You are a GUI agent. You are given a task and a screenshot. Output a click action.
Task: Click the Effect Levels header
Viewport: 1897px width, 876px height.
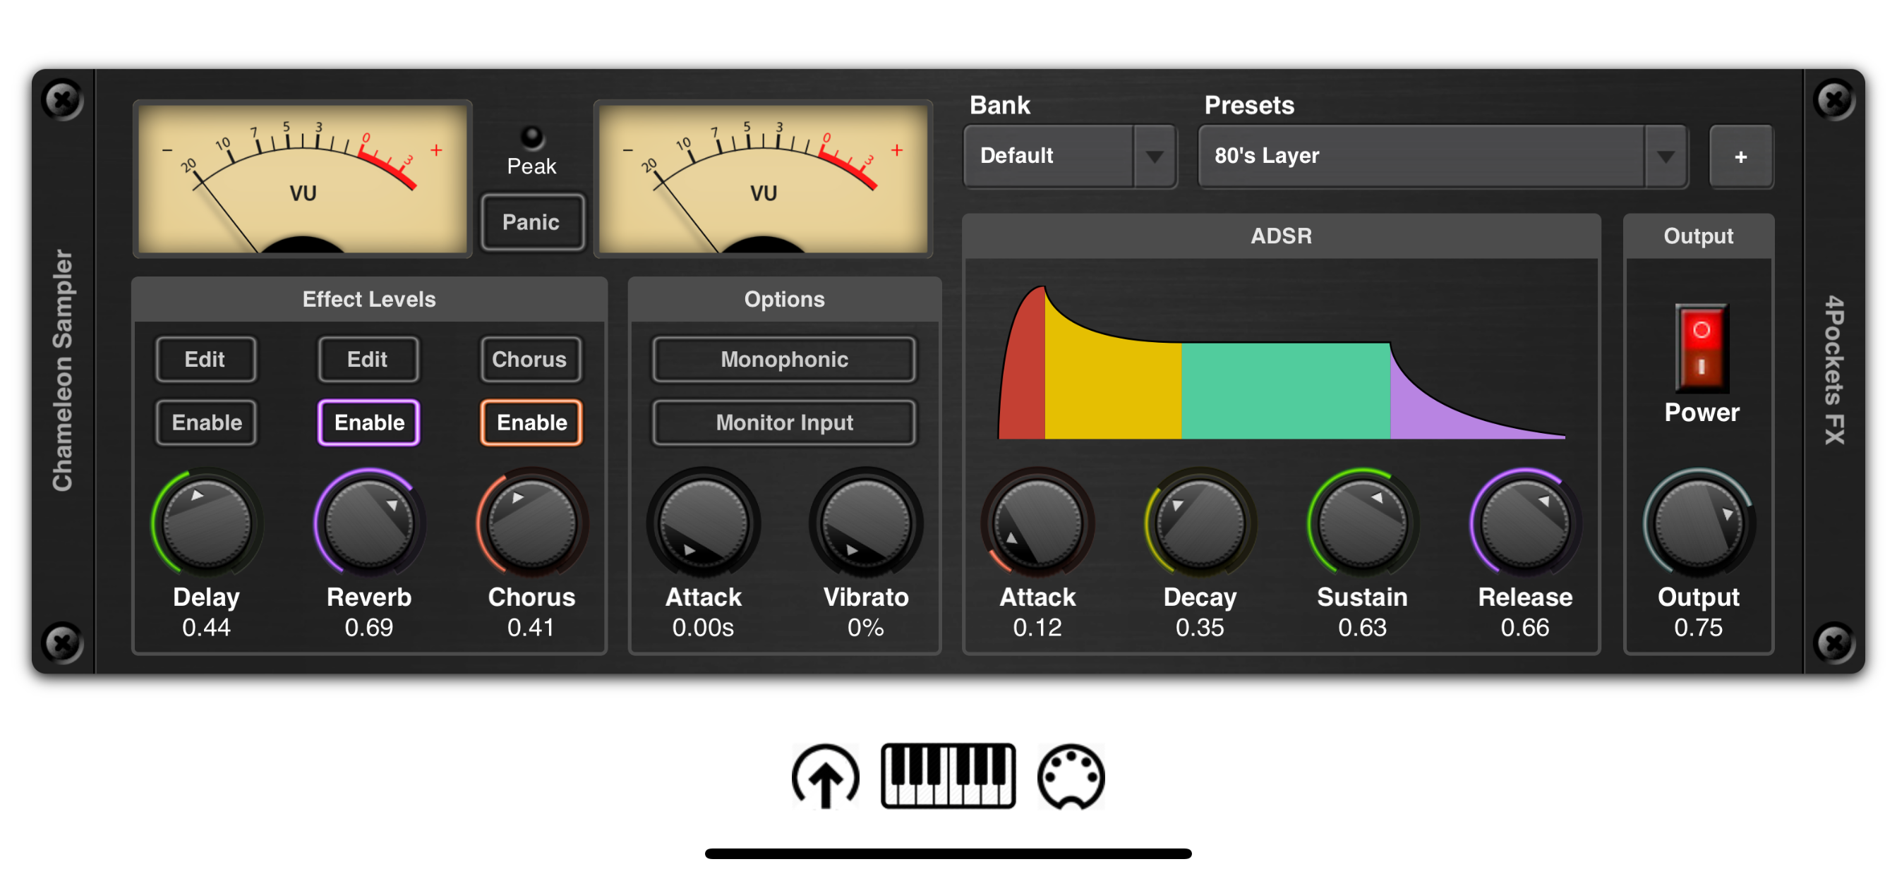tap(369, 300)
